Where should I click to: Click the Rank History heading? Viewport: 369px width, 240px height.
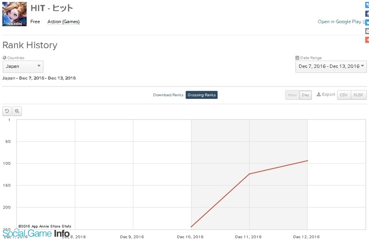pyautogui.click(x=30, y=45)
